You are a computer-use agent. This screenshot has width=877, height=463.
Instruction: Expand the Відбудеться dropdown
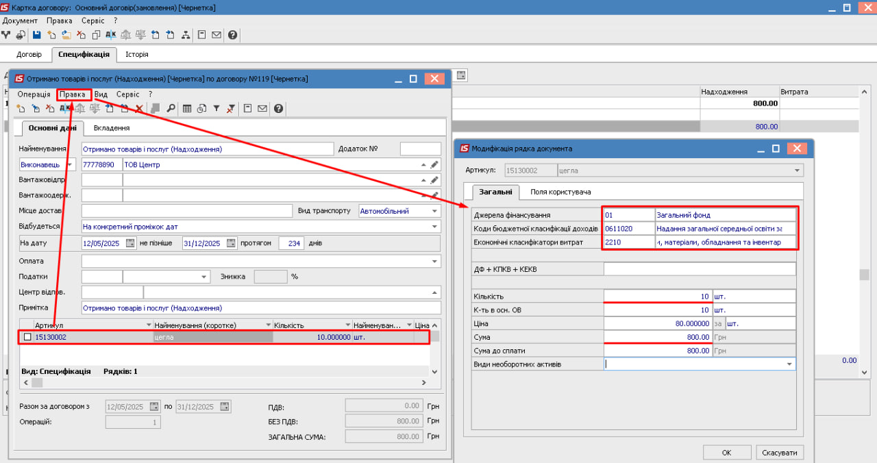[434, 226]
